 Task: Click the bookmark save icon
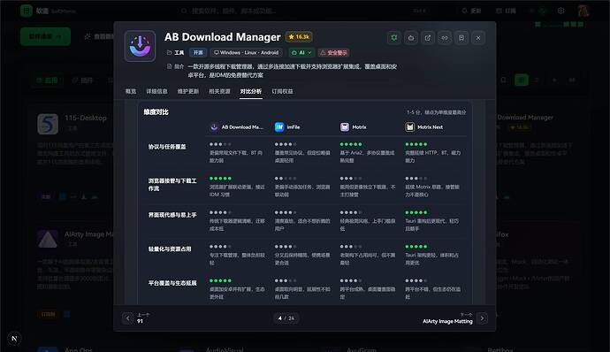(461, 38)
